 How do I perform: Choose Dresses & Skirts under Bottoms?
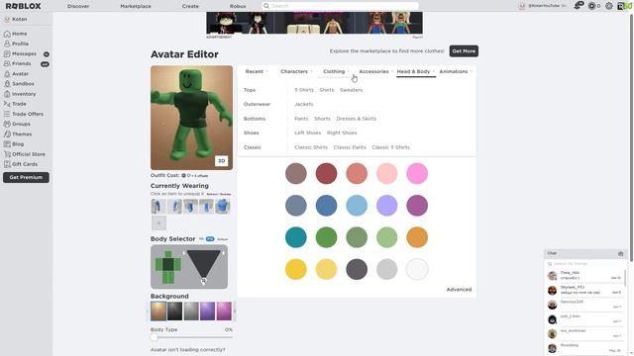357,119
